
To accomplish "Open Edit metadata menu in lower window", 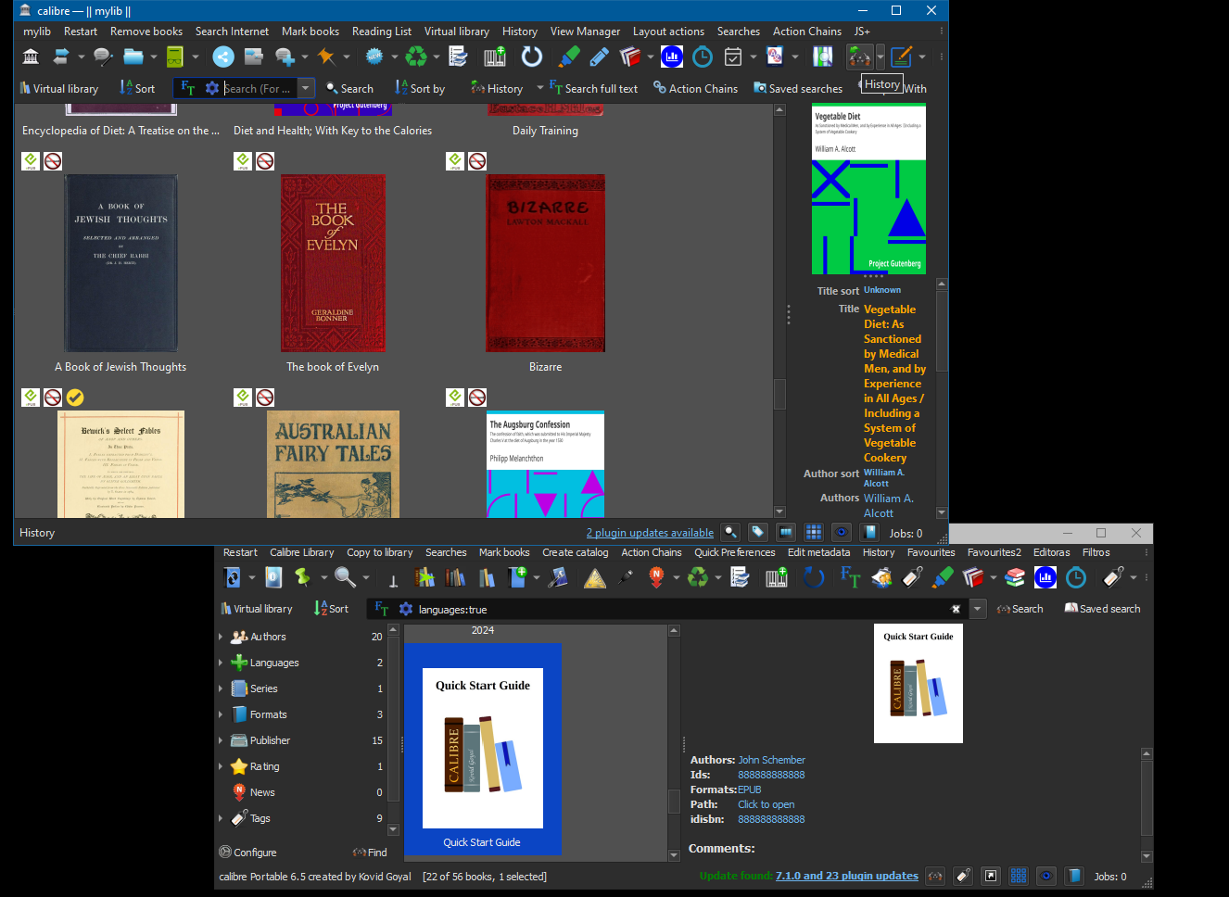I will tap(818, 552).
